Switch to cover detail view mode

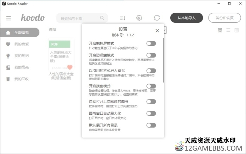click(x=237, y=30)
